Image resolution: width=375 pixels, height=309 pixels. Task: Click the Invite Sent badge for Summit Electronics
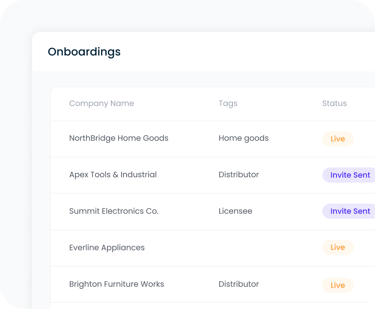pyautogui.click(x=350, y=211)
